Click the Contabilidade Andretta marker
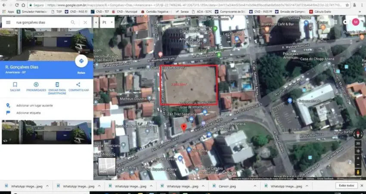The height and width of the screenshot is (194, 366). (x=148, y=67)
